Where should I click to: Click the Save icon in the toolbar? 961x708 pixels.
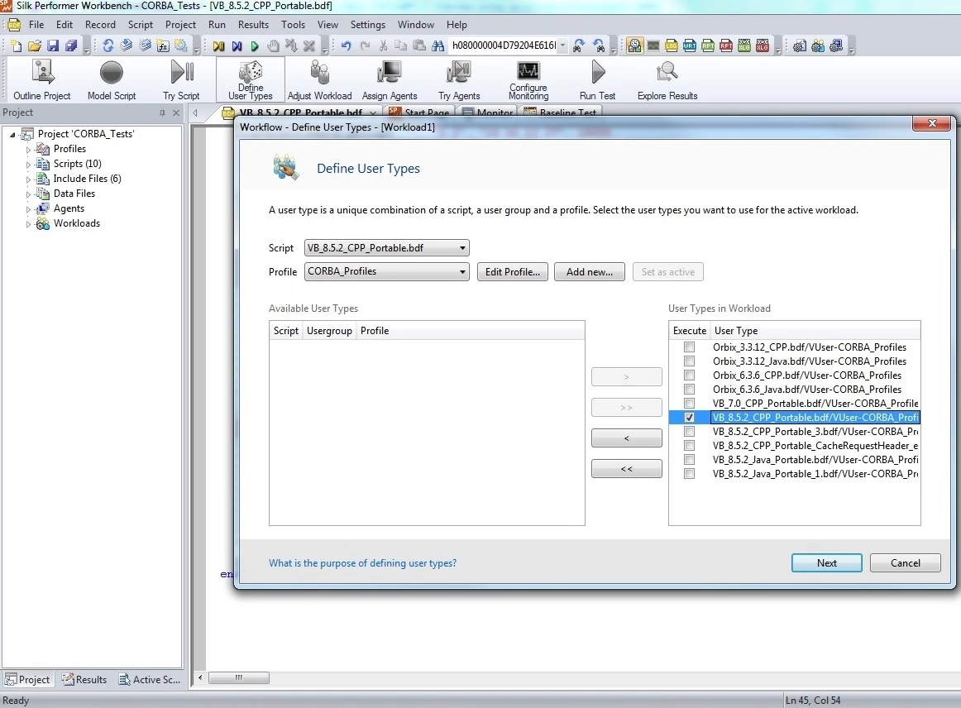53,45
